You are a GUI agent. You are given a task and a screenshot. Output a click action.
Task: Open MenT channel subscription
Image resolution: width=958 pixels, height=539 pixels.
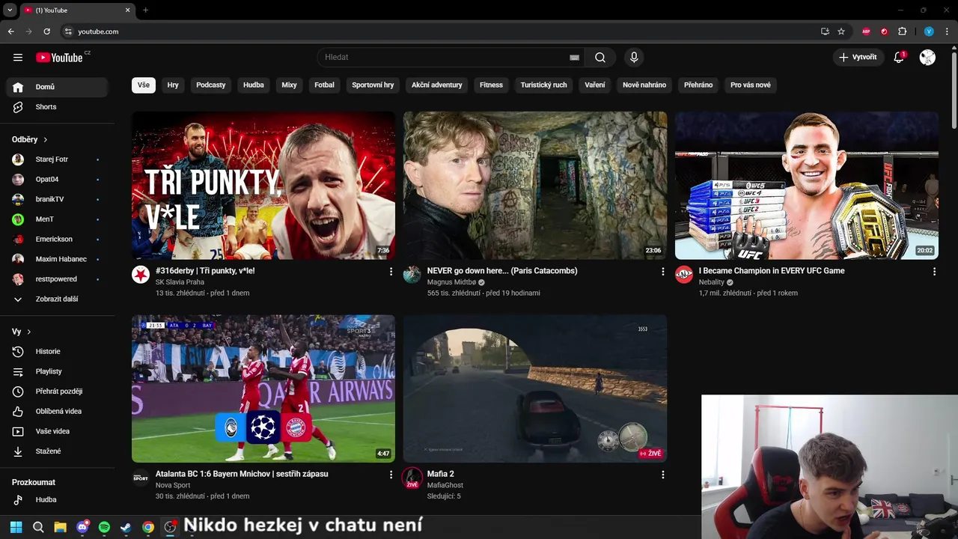[57, 219]
